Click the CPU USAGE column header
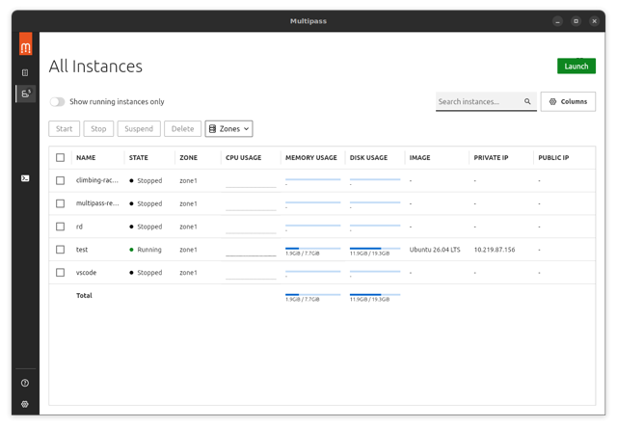Screen dimensions: 617x428 pyautogui.click(x=244, y=158)
